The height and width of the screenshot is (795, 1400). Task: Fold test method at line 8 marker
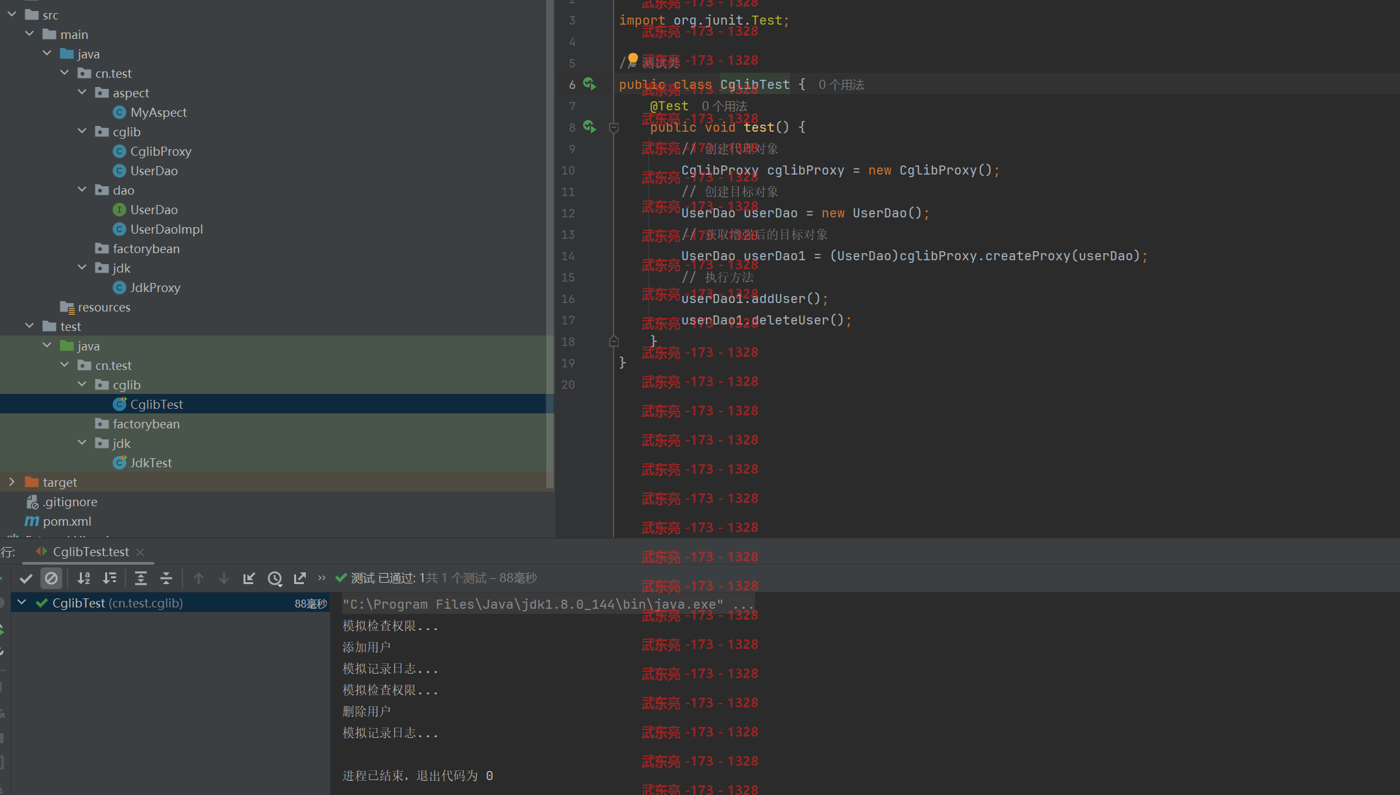click(x=614, y=128)
